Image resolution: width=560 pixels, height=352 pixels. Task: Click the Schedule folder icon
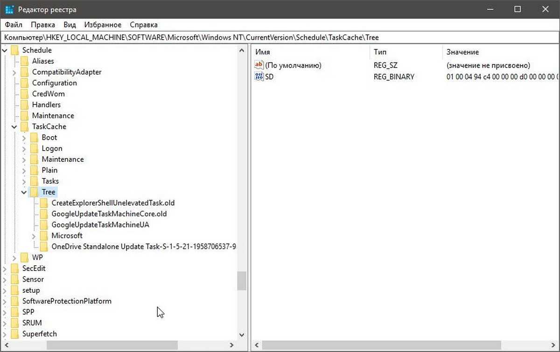coord(14,50)
